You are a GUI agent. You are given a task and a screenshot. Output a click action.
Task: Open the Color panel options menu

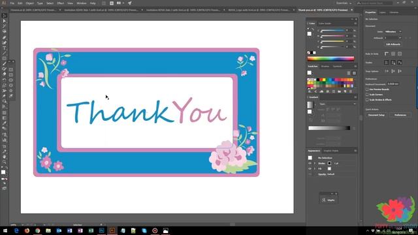point(355,23)
